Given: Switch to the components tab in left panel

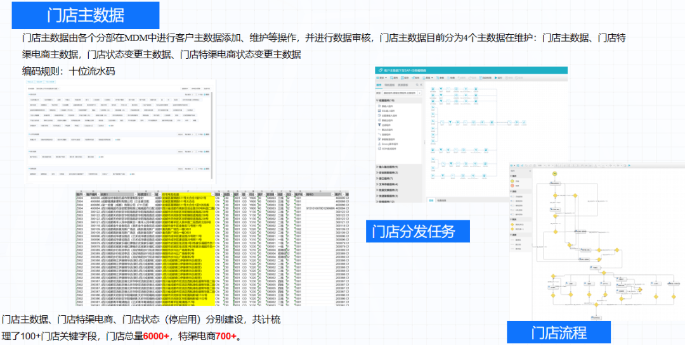Looking at the screenshot, I should coord(379,84).
